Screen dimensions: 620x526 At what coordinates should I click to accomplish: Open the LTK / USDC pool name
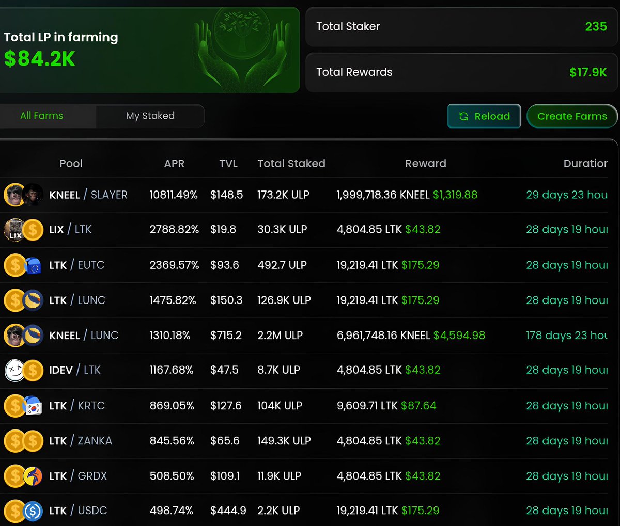[x=78, y=511]
